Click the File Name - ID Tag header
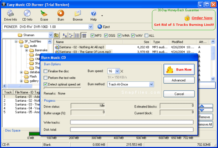Screen dimensions: 218x148 27,92
